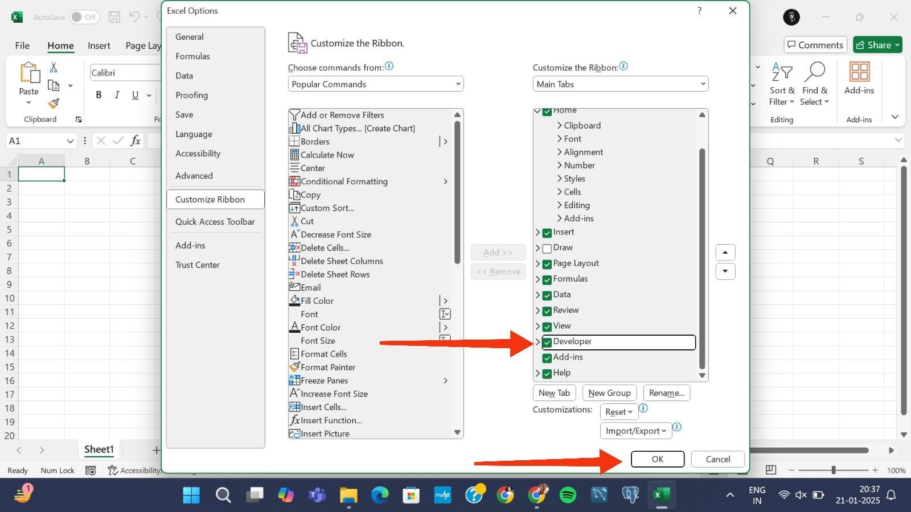Click the Comments button
This screenshot has width=911, height=512.
pos(815,45)
